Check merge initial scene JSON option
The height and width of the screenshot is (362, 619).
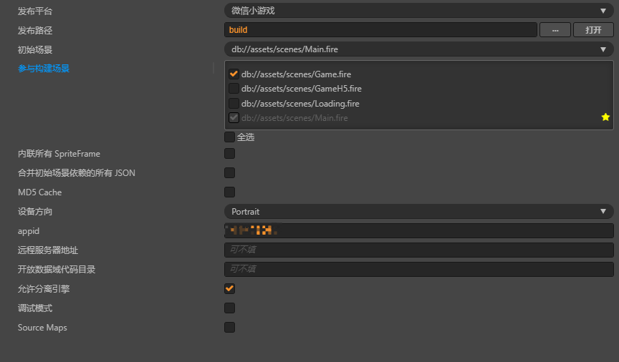pyautogui.click(x=230, y=173)
